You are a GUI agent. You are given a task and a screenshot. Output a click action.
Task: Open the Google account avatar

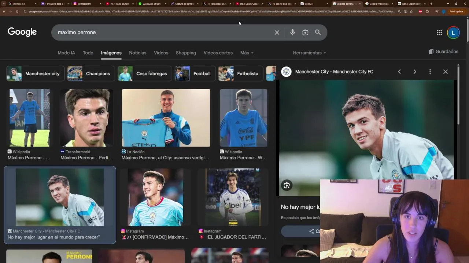453,33
